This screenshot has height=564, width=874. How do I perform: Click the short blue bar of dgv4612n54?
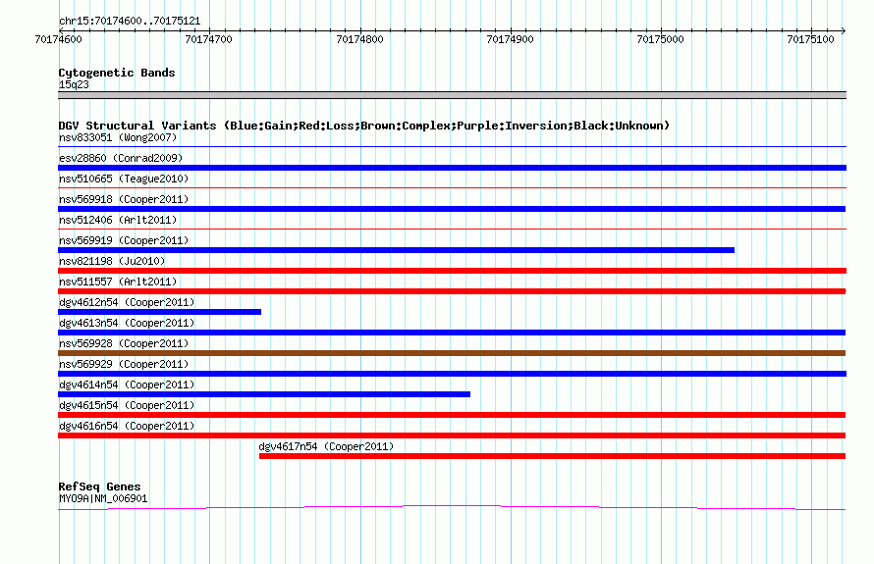tap(159, 312)
